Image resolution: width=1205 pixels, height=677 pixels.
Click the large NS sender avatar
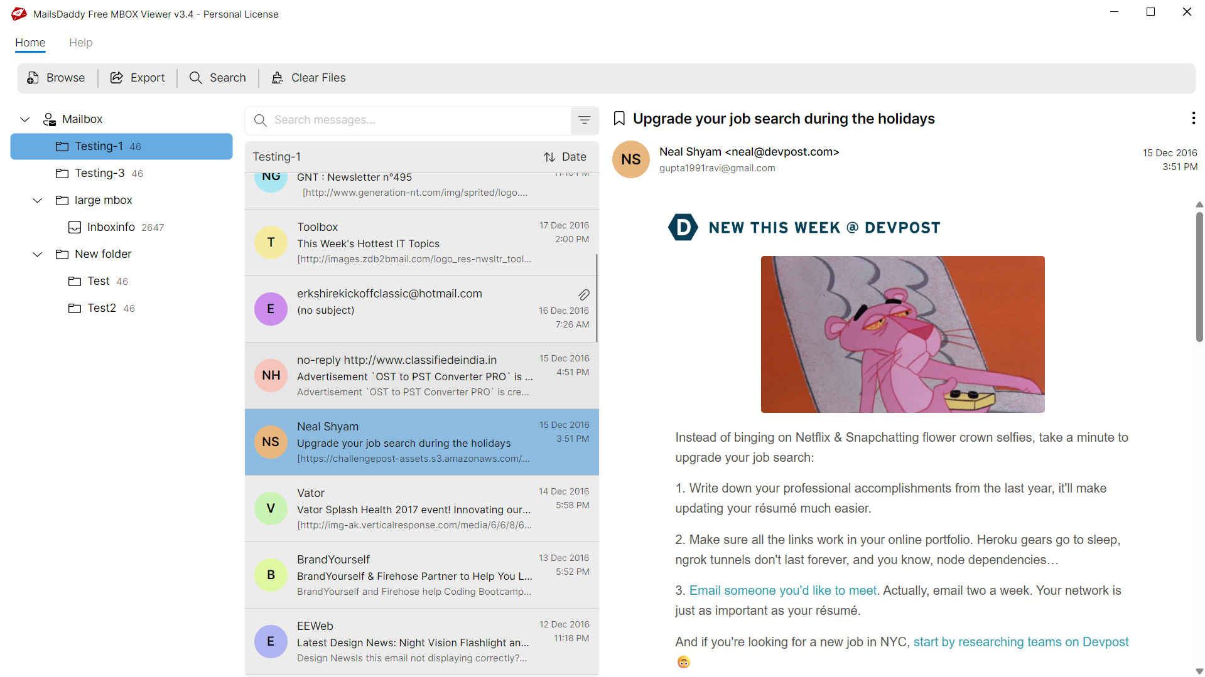[x=631, y=159]
